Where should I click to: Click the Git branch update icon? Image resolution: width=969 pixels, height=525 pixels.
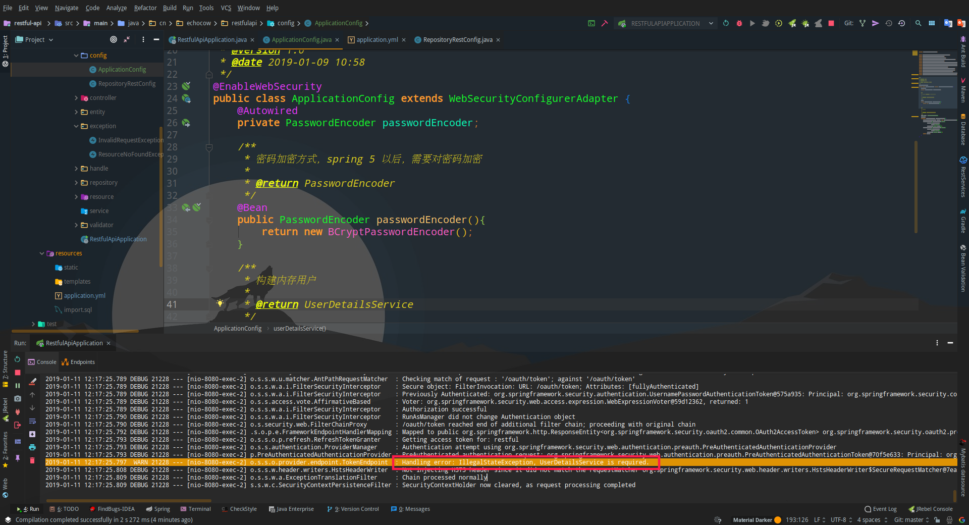pos(863,23)
